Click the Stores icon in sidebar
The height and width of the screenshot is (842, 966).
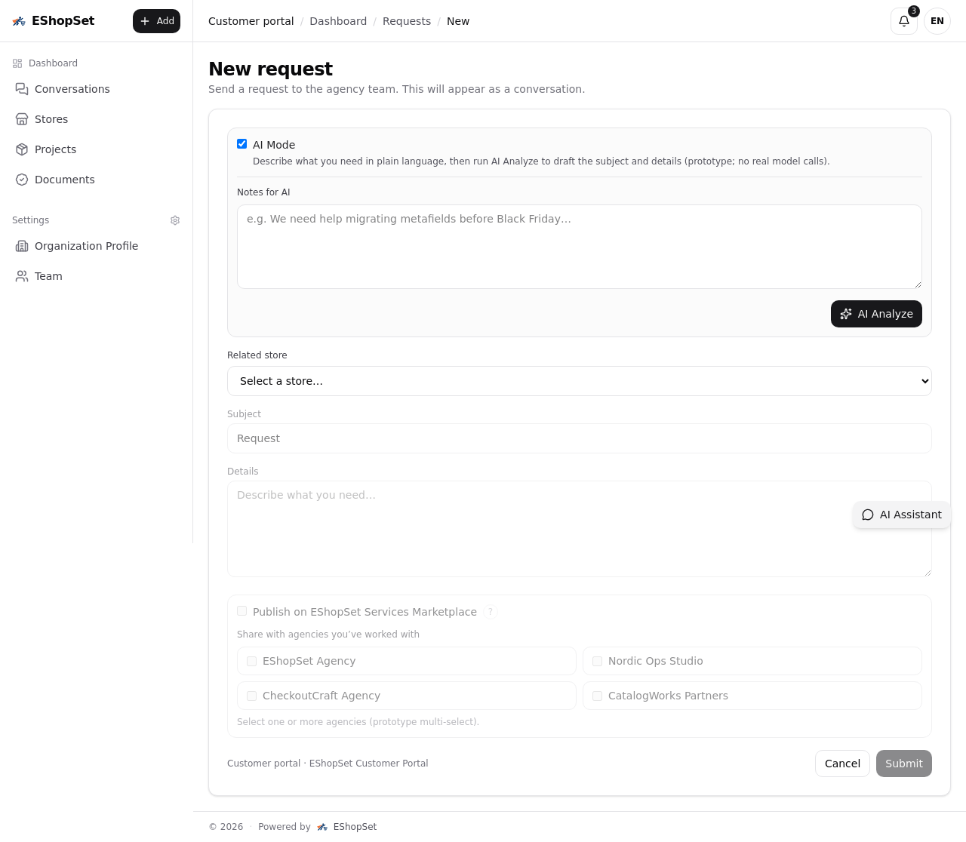22,119
